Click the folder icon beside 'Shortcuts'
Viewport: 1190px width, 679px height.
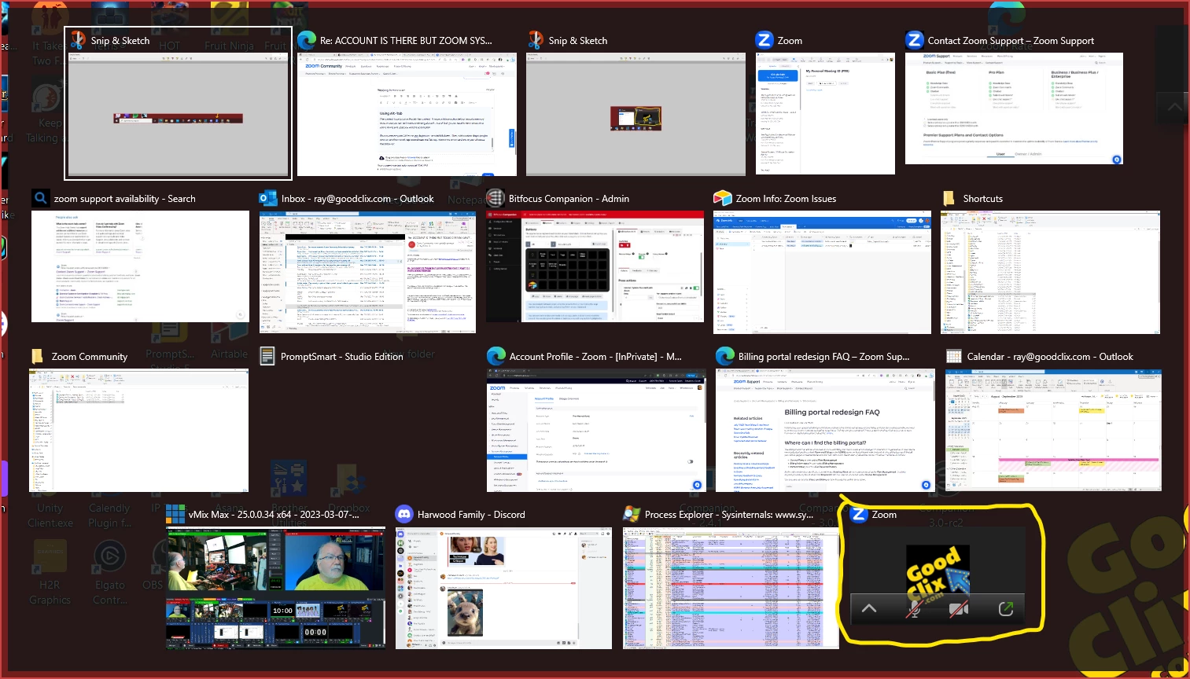coord(949,198)
